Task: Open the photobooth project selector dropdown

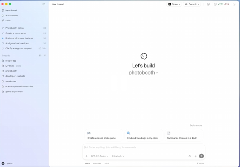Action: click(x=143, y=73)
